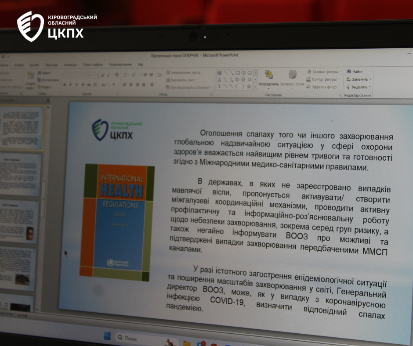Pick the star shape in shapes gallery
This screenshot has width=413, height=346.
pyautogui.click(x=249, y=87)
